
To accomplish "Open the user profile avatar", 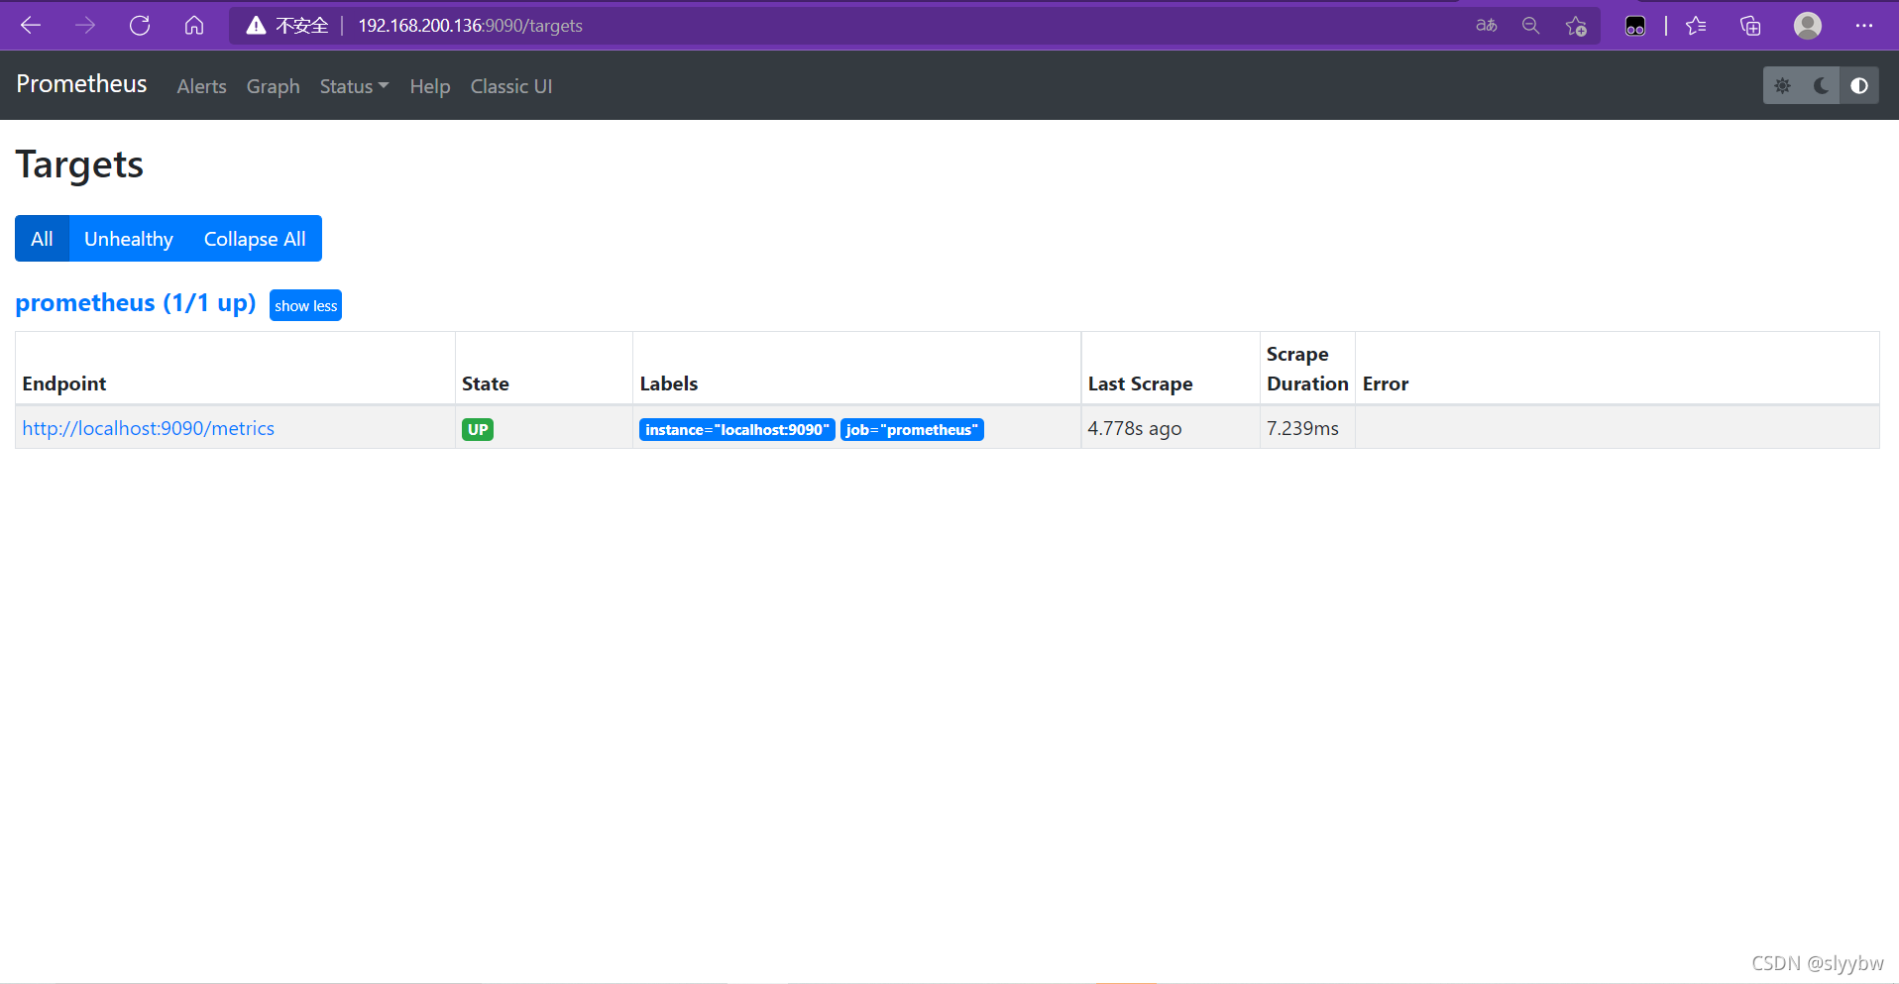I will [1808, 26].
